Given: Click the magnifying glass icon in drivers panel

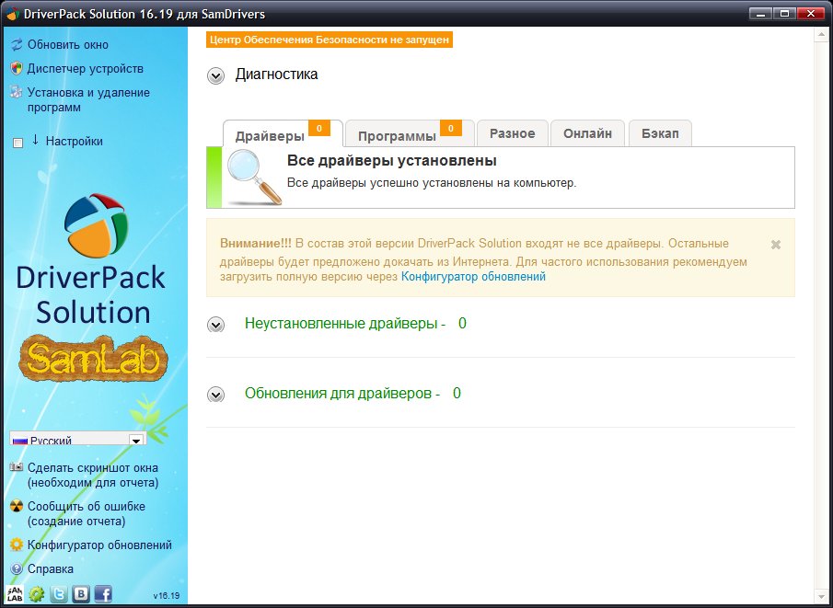Looking at the screenshot, I should [254, 177].
